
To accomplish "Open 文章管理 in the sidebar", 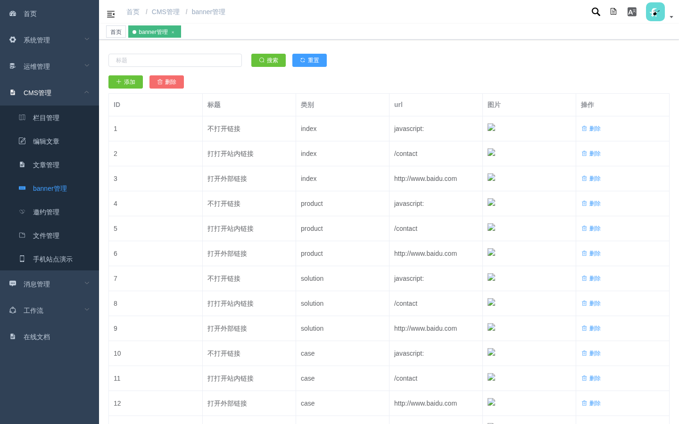I will 50,165.
